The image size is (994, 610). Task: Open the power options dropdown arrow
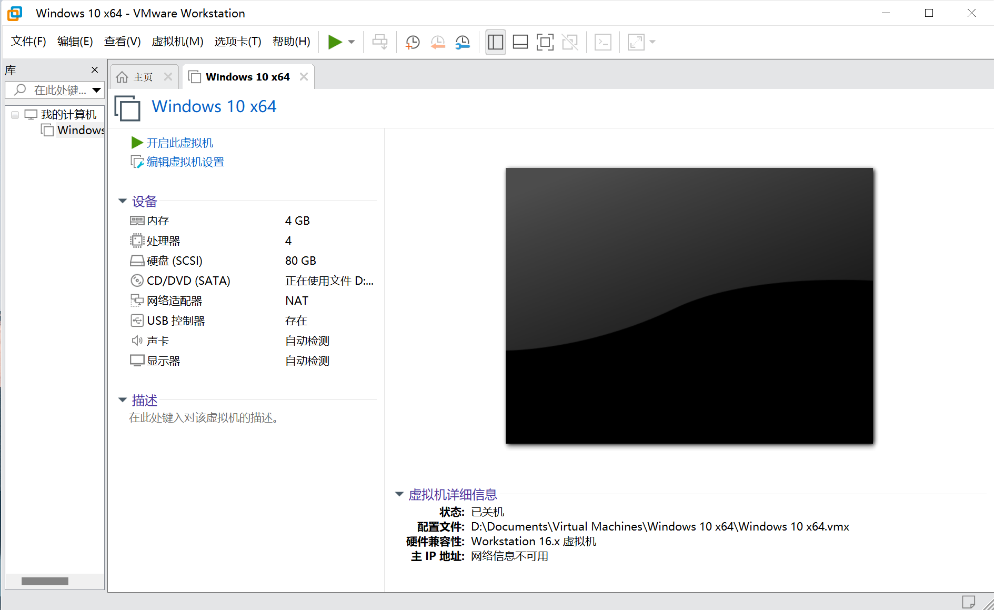point(352,42)
